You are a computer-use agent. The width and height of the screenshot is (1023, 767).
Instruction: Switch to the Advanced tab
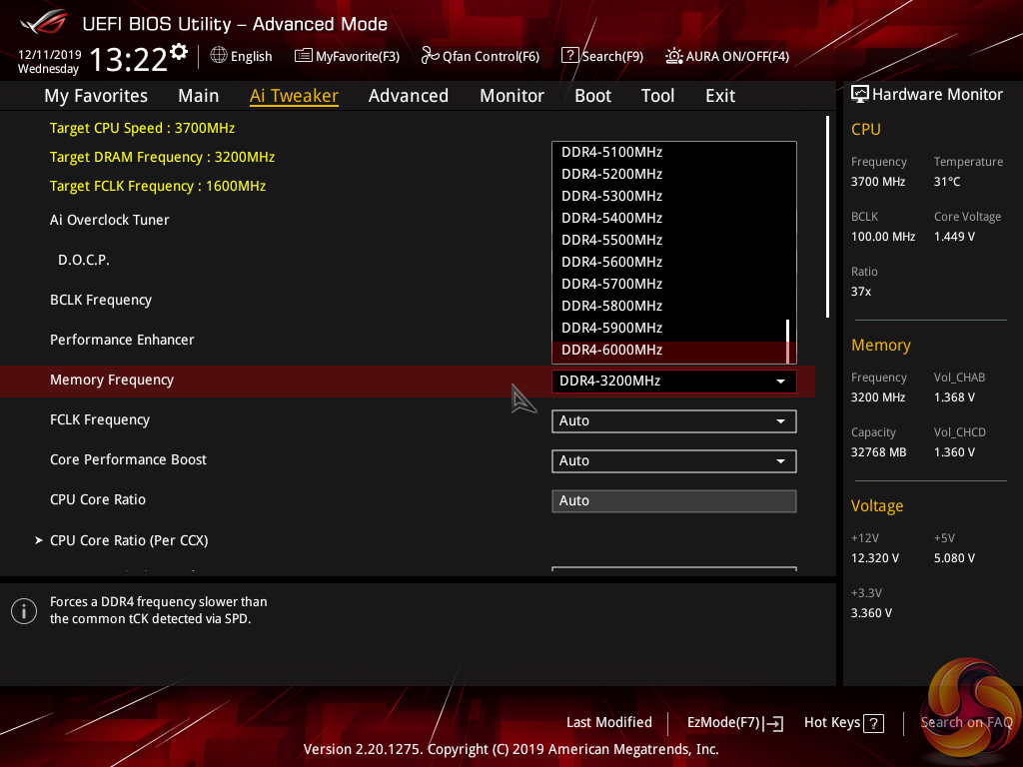click(x=408, y=96)
